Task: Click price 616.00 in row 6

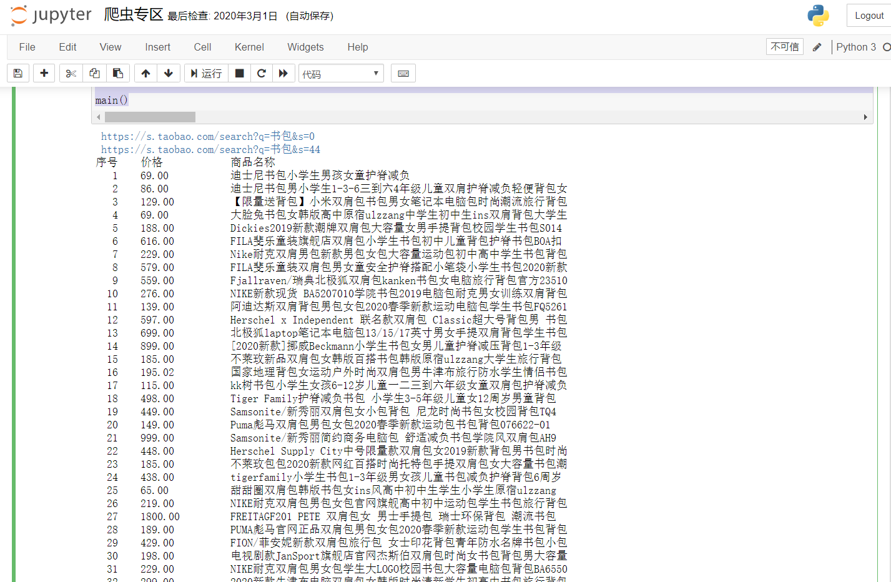Action: pyautogui.click(x=157, y=241)
